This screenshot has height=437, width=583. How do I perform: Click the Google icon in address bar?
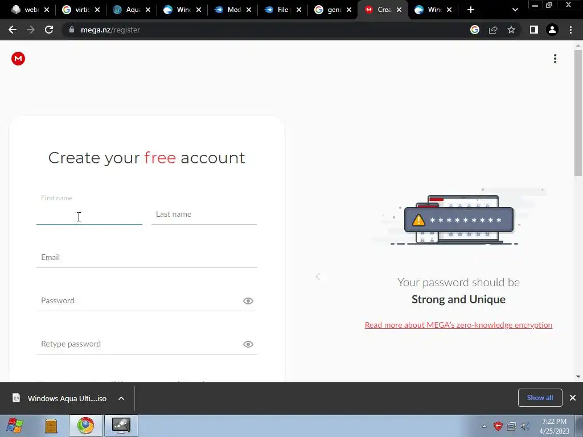[475, 30]
